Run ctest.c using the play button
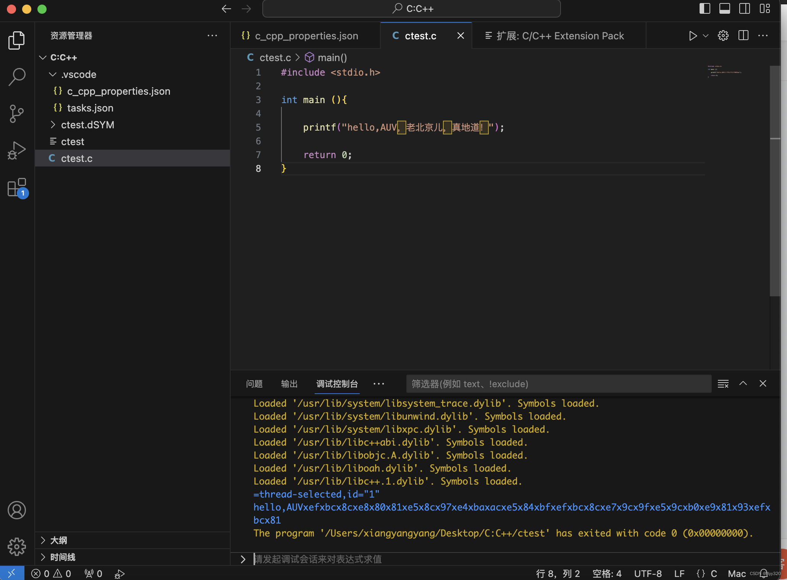Screen dimensions: 787x580 point(693,36)
